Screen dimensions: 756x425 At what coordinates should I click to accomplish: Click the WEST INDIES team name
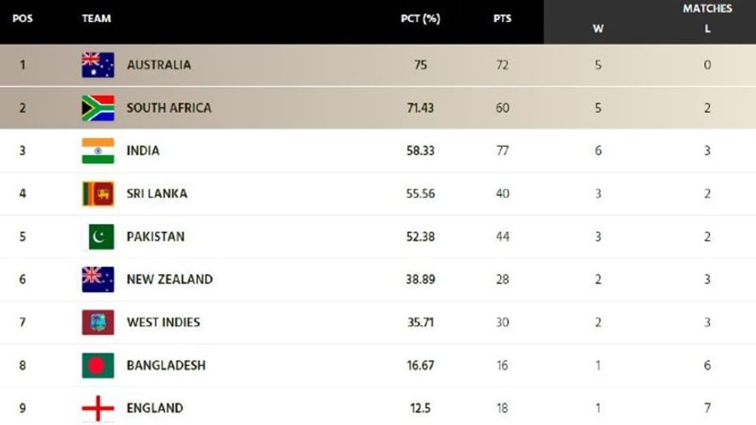(x=163, y=322)
